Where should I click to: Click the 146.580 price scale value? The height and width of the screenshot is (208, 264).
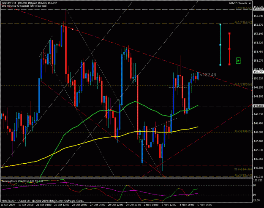tap(258, 168)
